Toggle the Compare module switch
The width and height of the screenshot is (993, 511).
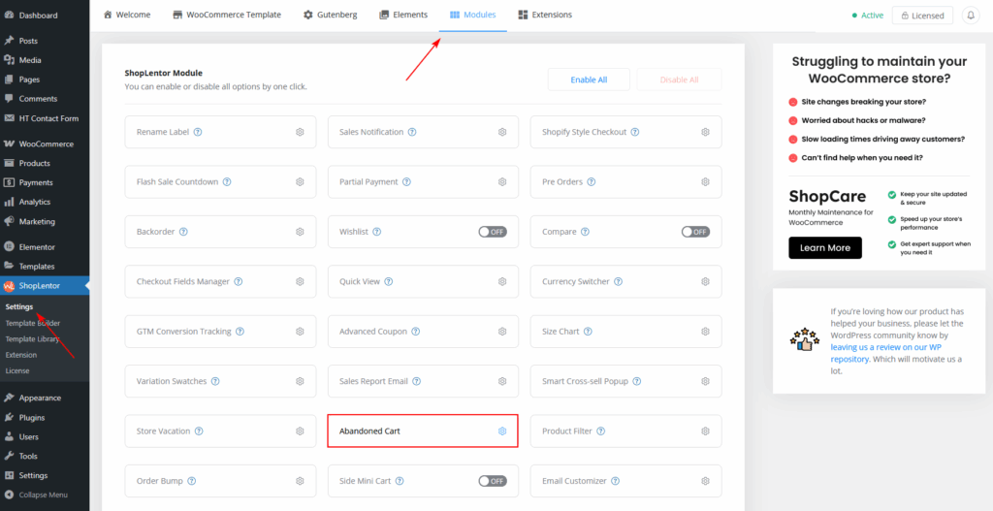(695, 232)
